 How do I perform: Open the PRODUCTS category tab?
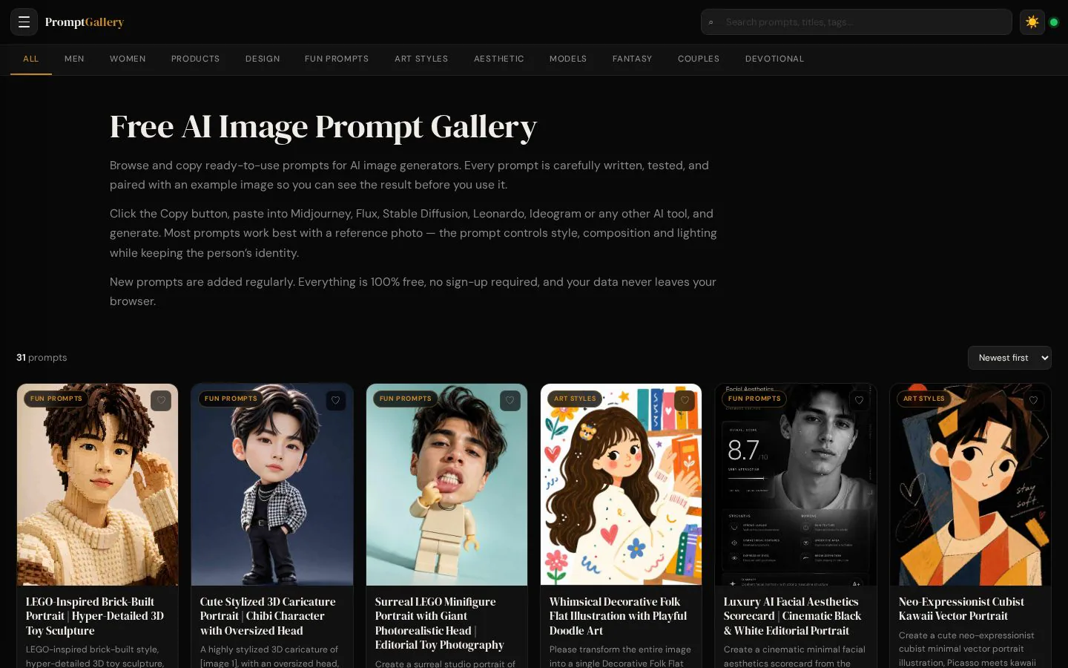(x=195, y=59)
